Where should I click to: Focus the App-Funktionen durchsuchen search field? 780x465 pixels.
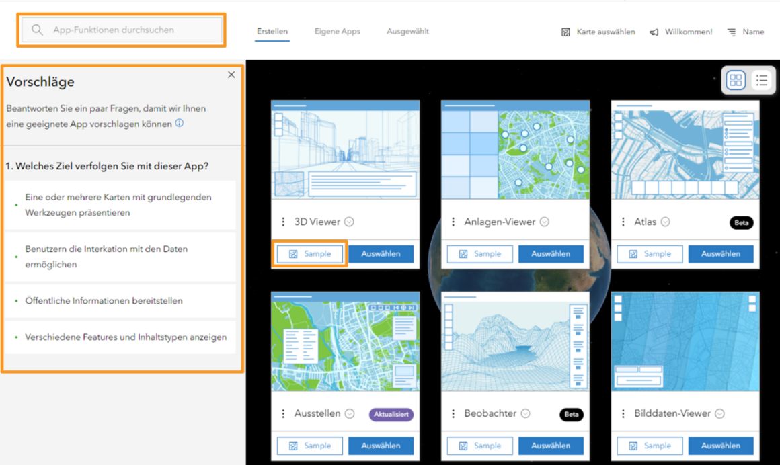(x=122, y=30)
